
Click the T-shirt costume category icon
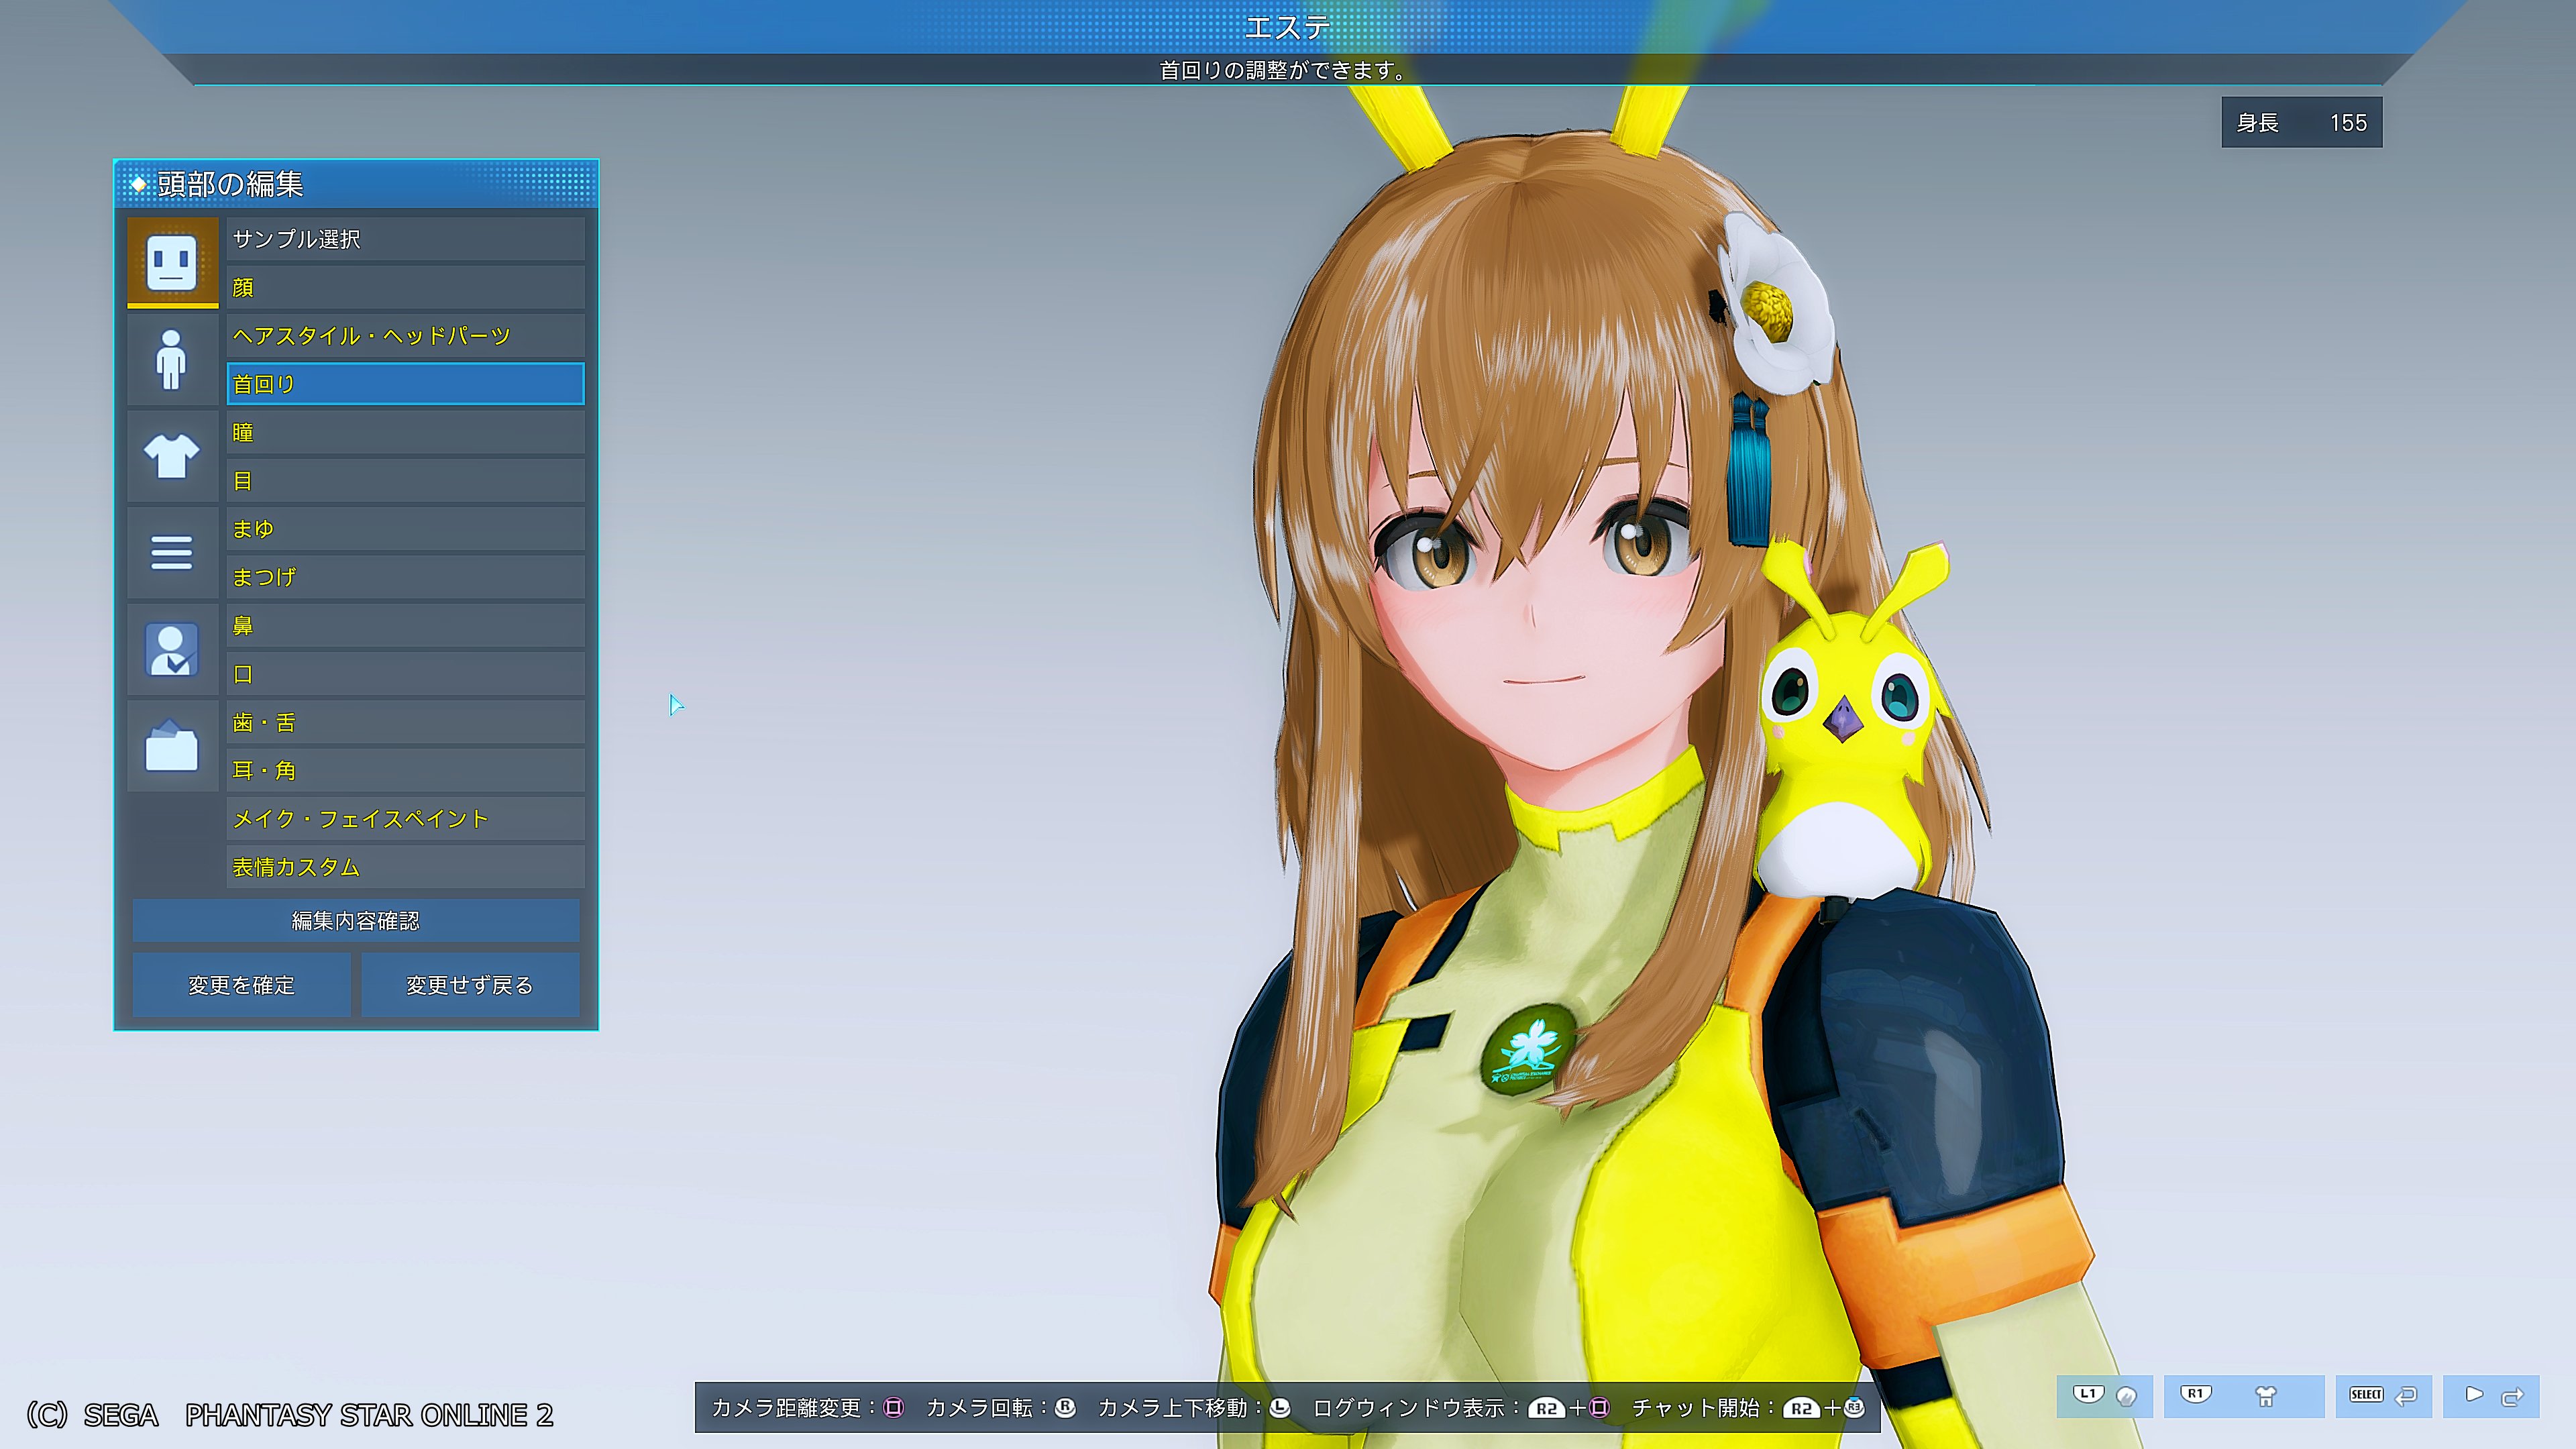click(x=172, y=456)
